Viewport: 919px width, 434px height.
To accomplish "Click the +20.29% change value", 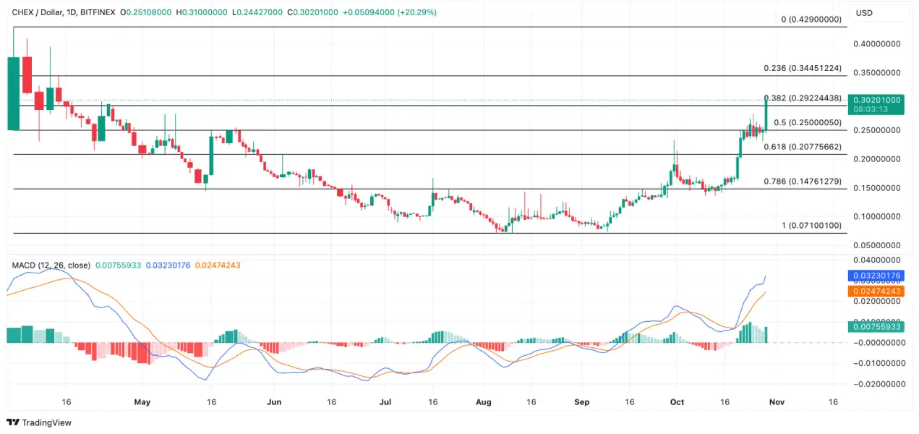I will (x=417, y=12).
